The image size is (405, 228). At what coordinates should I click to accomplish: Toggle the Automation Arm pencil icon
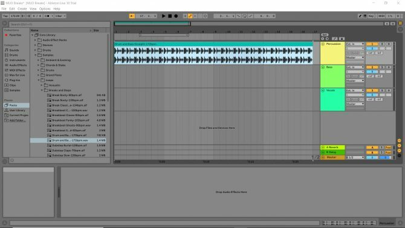190,16
